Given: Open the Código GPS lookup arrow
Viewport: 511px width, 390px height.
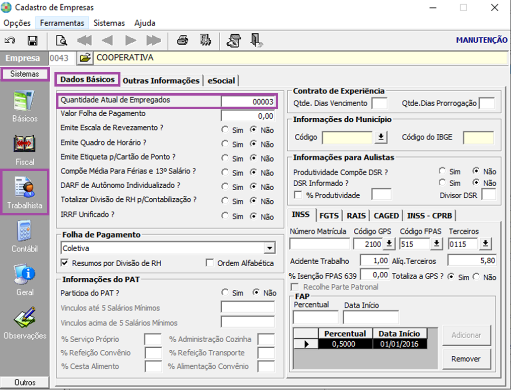Looking at the screenshot, I should click(x=389, y=244).
